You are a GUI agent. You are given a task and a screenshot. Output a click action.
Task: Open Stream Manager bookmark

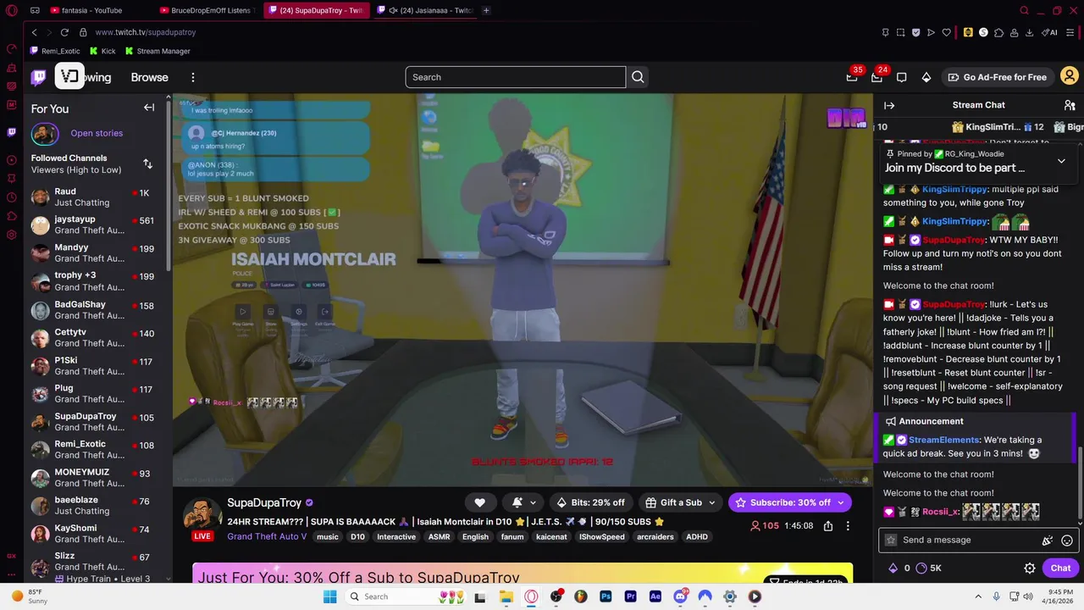(x=158, y=51)
